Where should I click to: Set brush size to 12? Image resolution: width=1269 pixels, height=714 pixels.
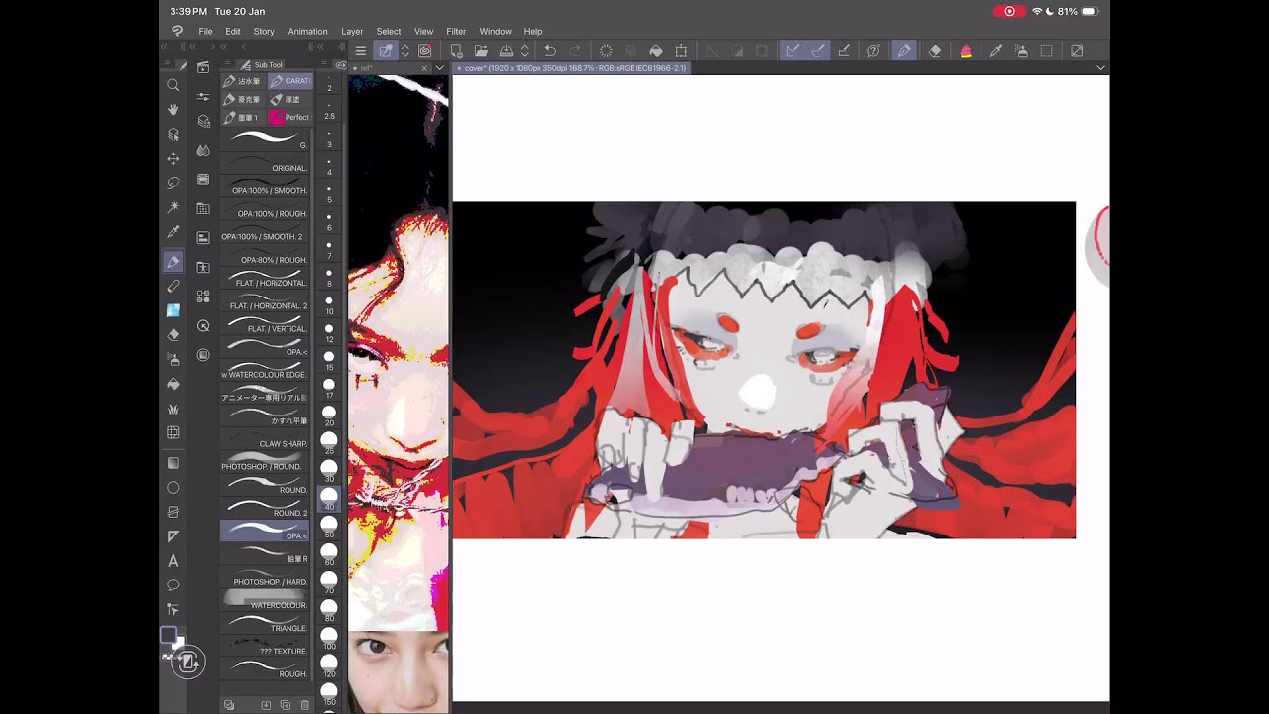[x=329, y=331]
